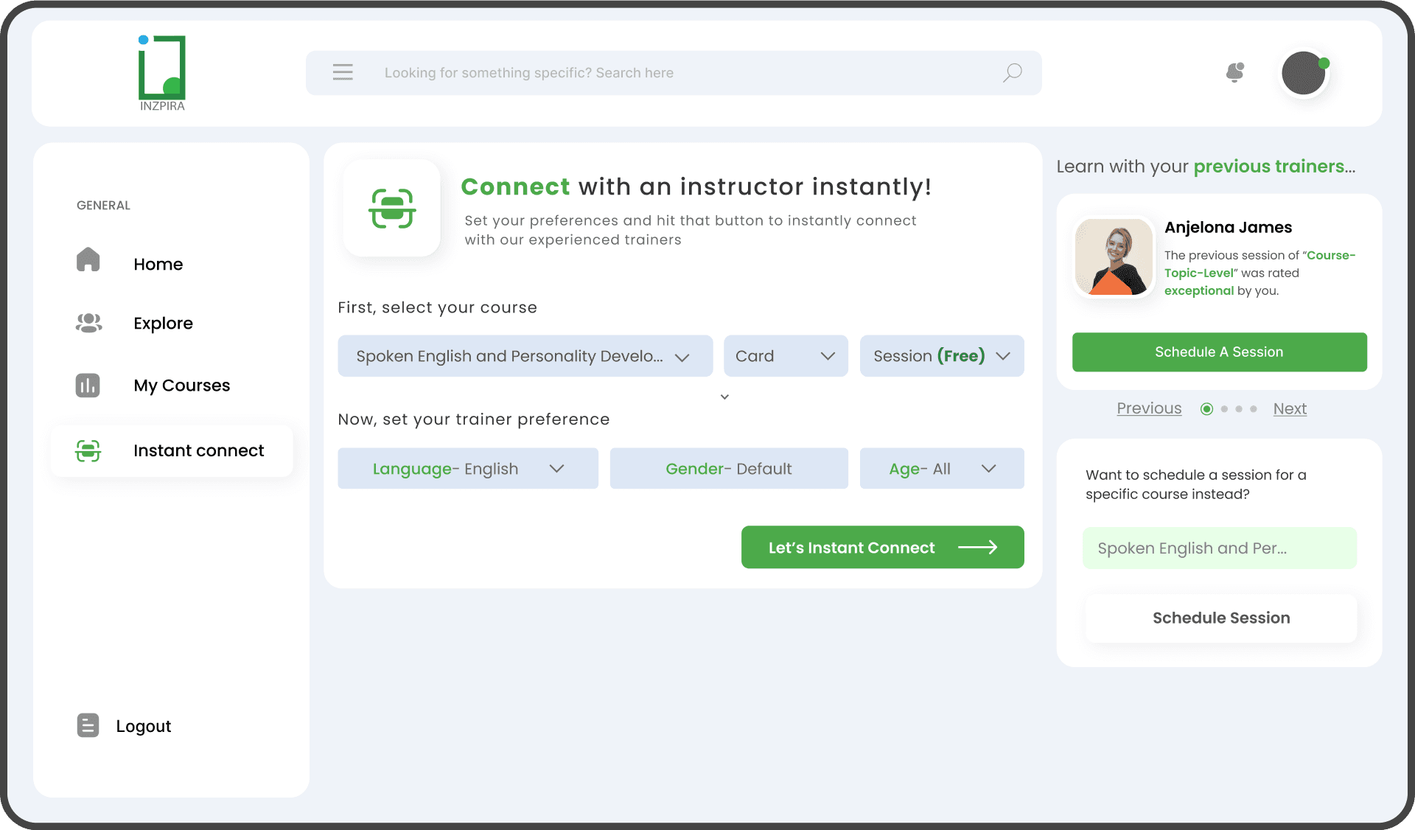Click the magnifying glass search icon
Screen dimensions: 1415x830
[1012, 72]
